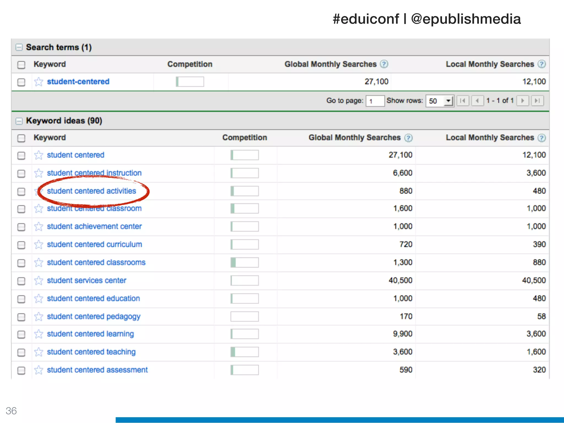Open Local Monthly Searches help in Keyword ideas

coord(541,138)
